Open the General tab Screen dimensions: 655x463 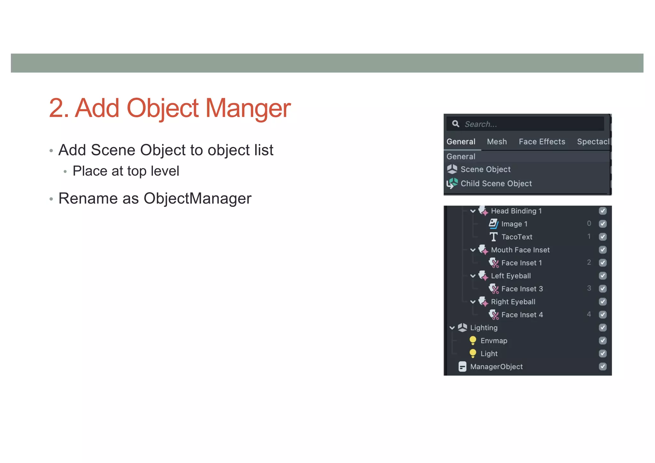pos(461,142)
